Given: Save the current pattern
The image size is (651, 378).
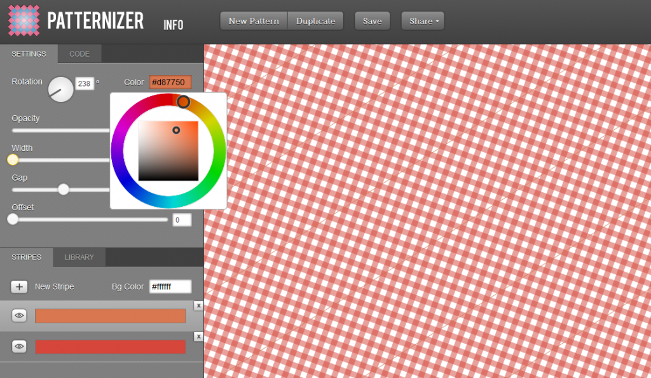Looking at the screenshot, I should tap(372, 20).
